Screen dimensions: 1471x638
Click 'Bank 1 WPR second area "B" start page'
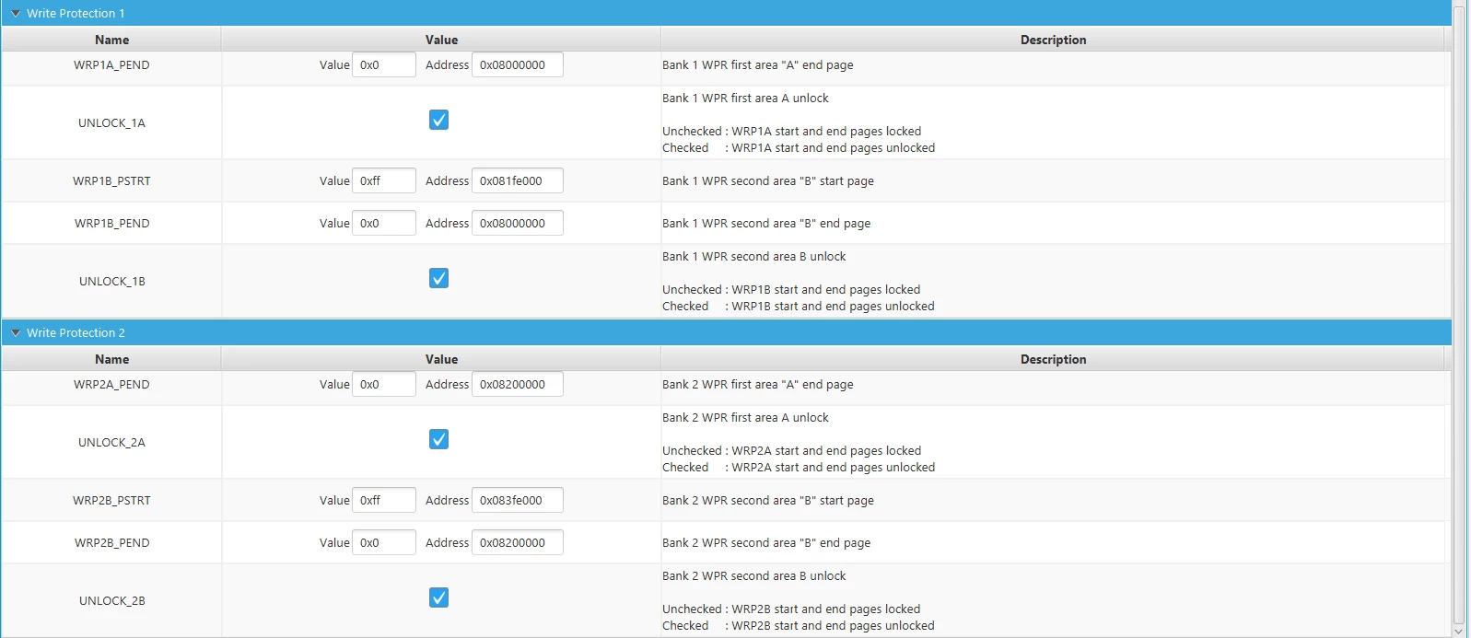click(768, 180)
